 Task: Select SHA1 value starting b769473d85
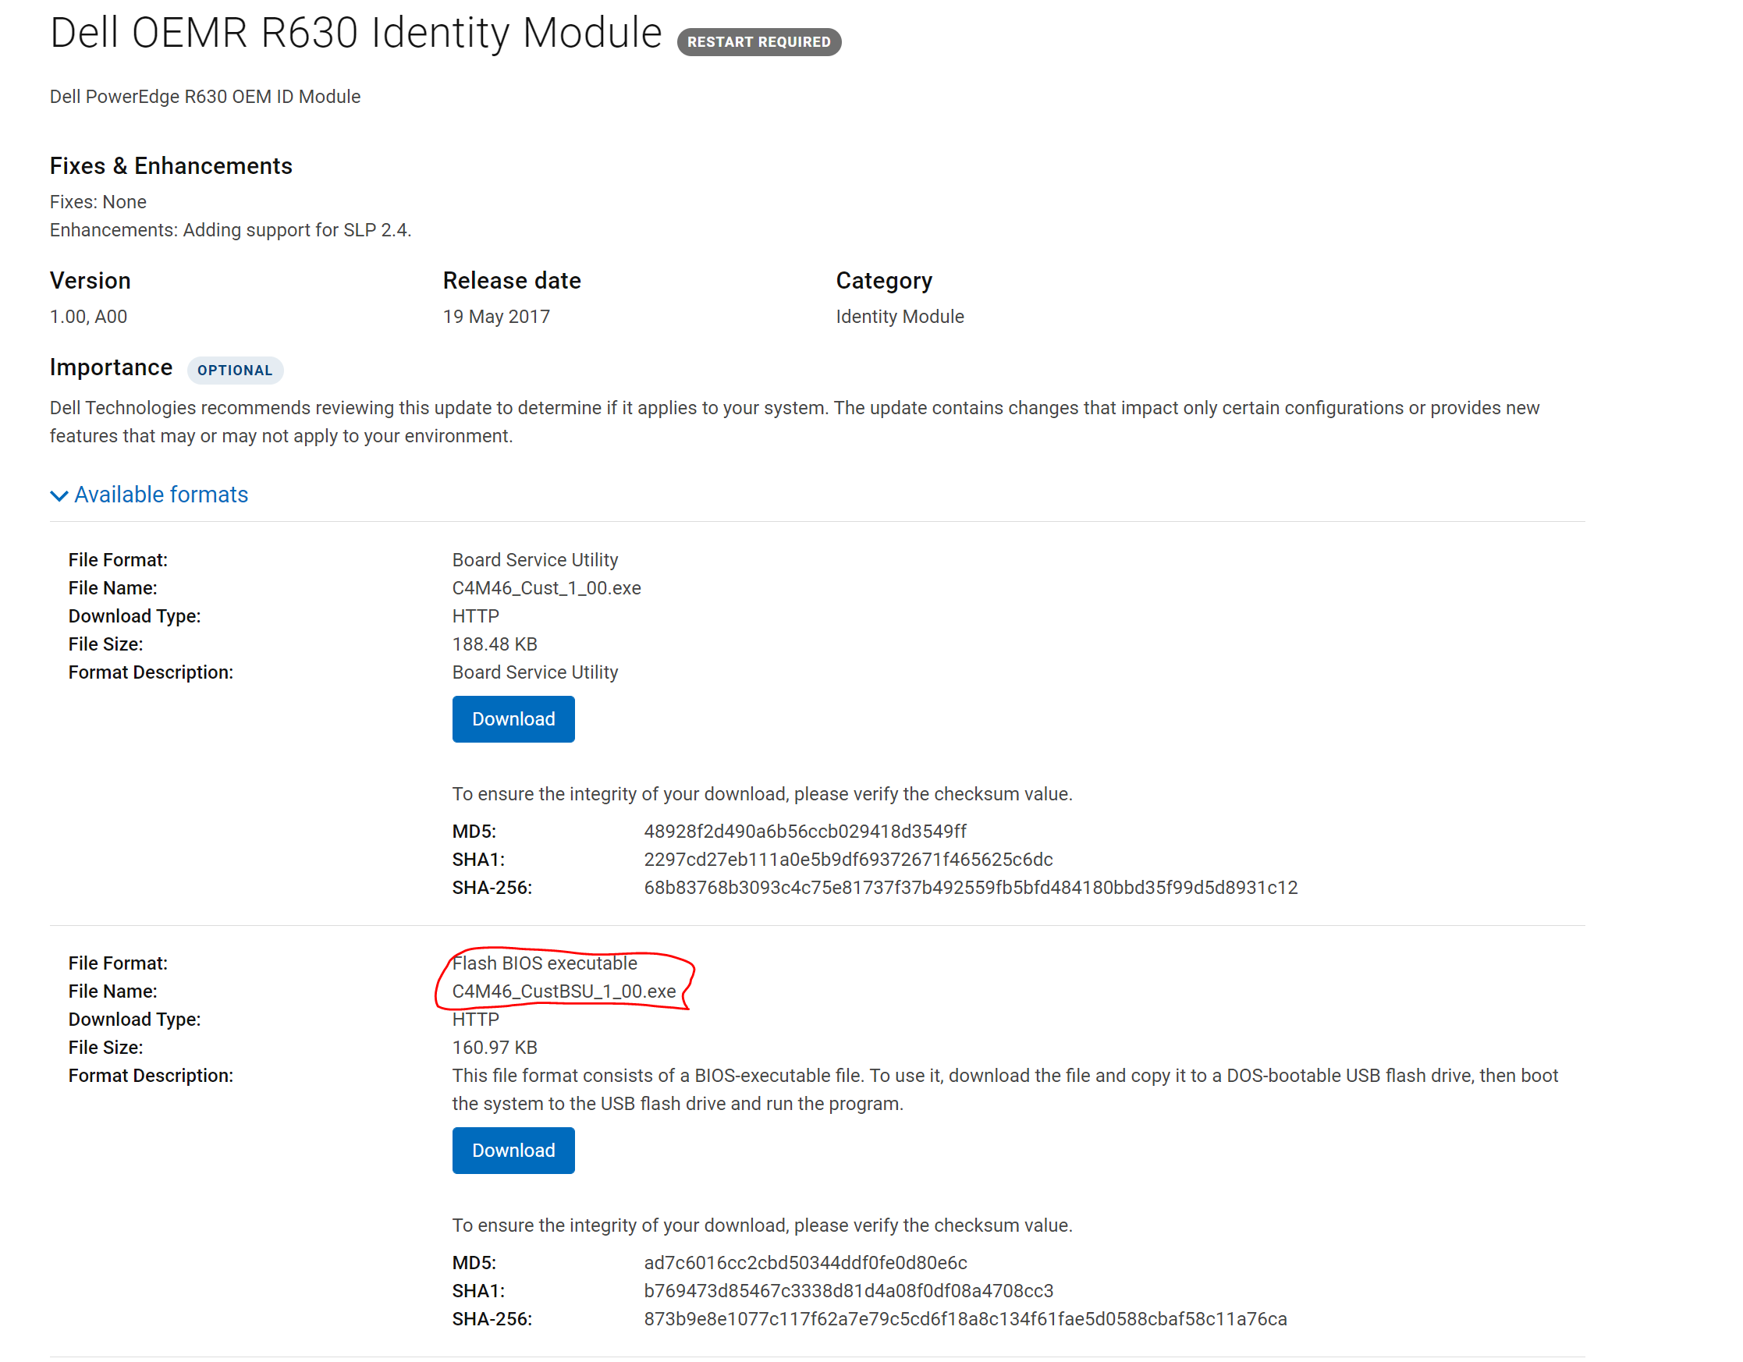coord(849,1292)
